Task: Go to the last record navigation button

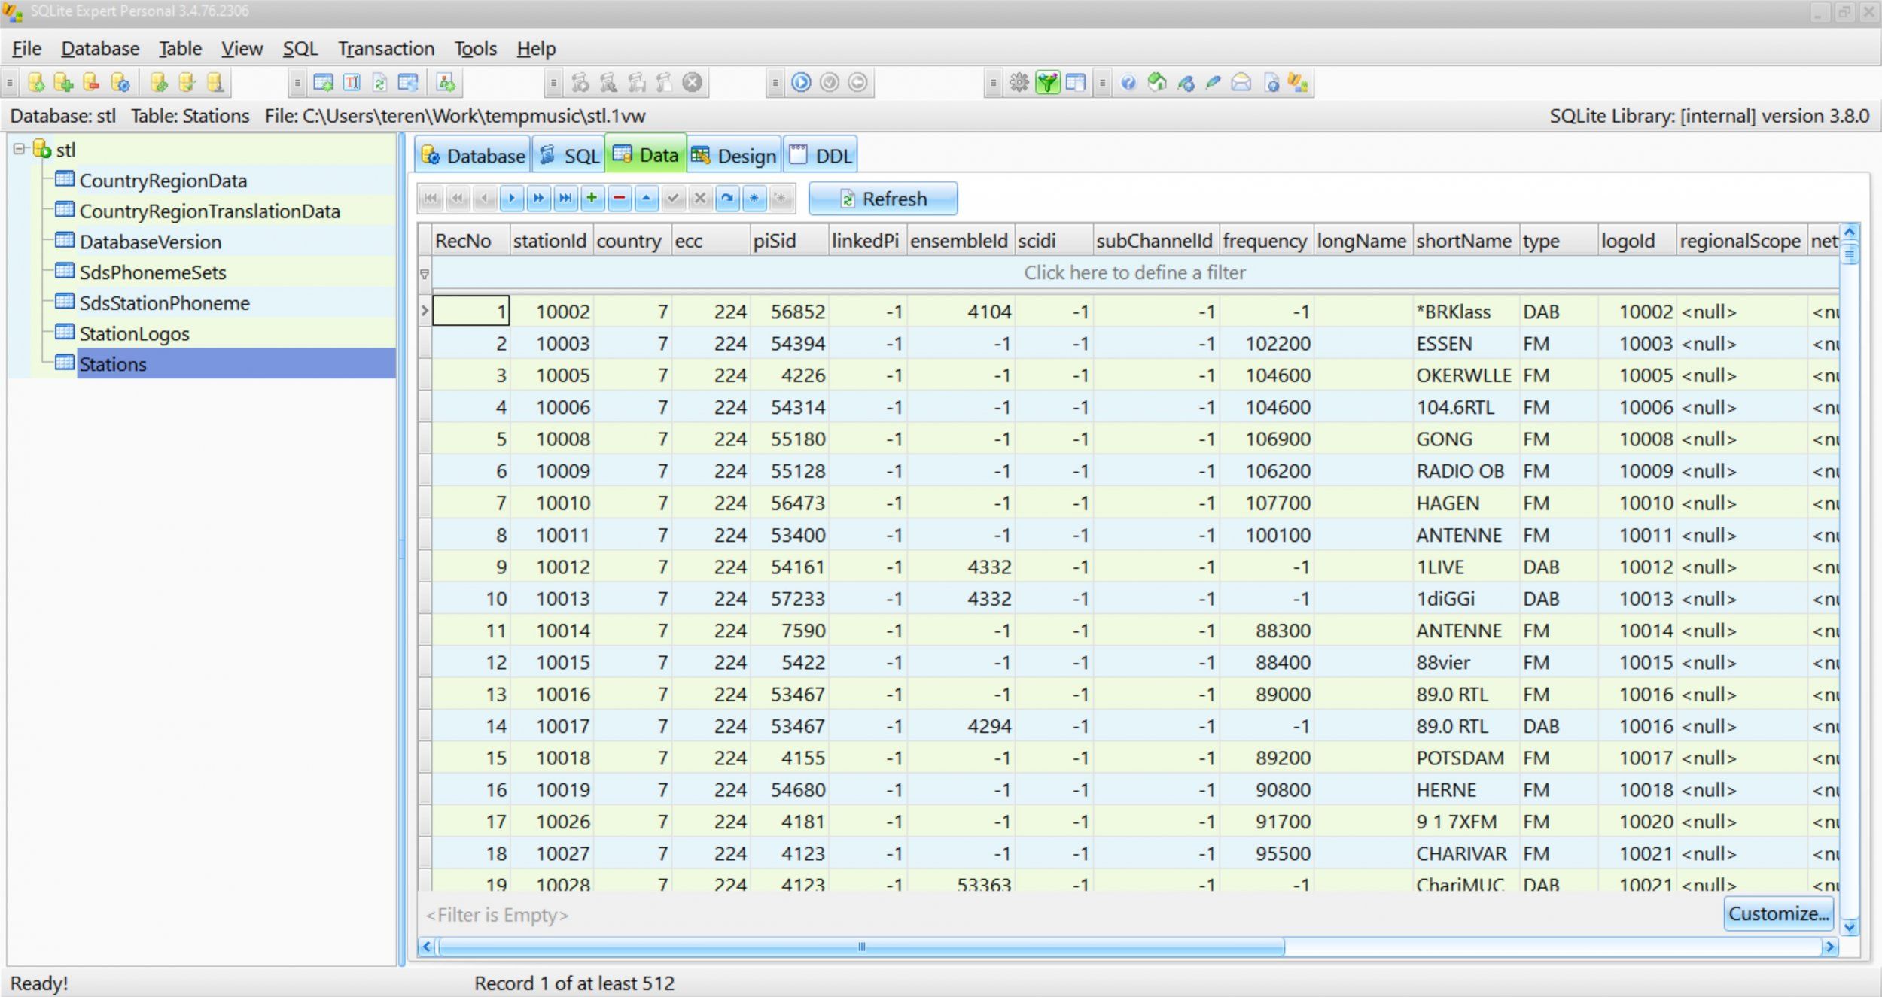Action: click(565, 199)
